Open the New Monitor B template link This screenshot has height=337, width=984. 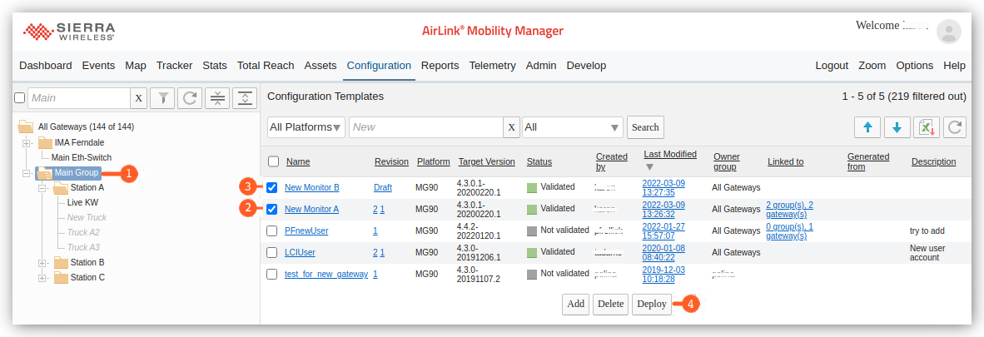pos(312,187)
